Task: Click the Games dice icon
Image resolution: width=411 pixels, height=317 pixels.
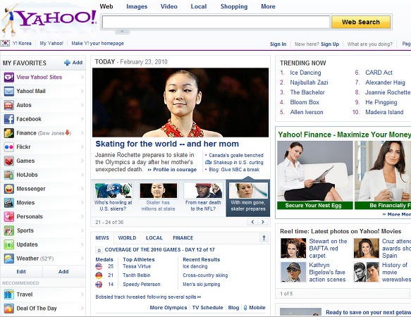Action: coord(9,161)
